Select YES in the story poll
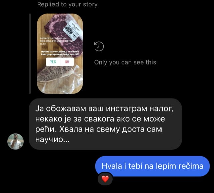The image size is (214, 193). tap(53, 62)
